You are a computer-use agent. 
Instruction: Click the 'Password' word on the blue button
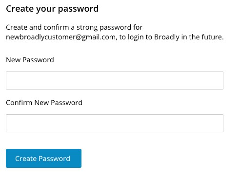[x=54, y=159]
